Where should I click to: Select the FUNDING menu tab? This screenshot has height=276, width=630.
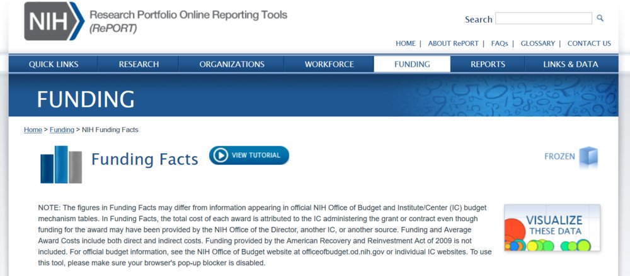(x=412, y=64)
